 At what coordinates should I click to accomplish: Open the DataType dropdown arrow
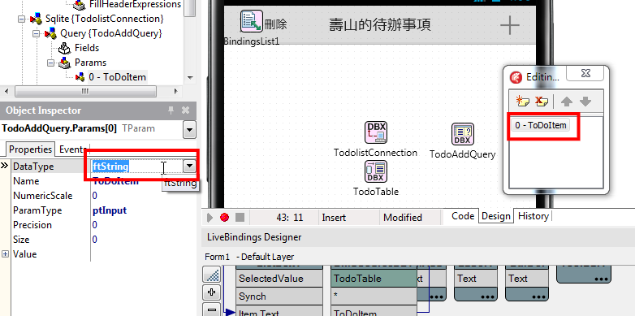(x=189, y=166)
